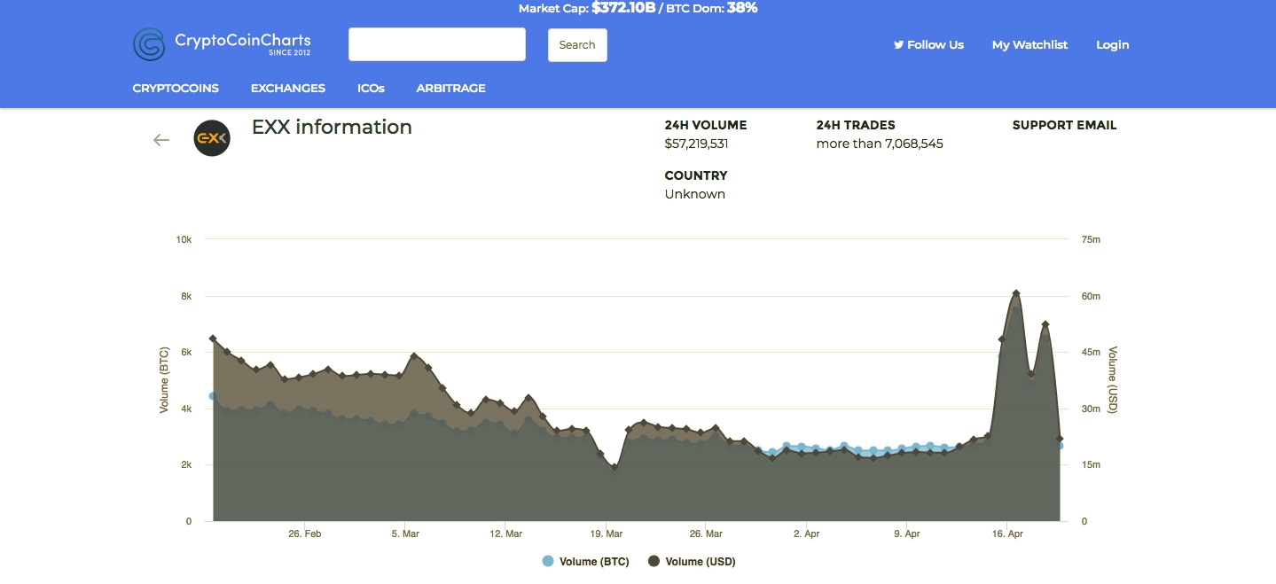Open the ARBITRAGE menu
The image size is (1276, 584).
click(x=451, y=88)
